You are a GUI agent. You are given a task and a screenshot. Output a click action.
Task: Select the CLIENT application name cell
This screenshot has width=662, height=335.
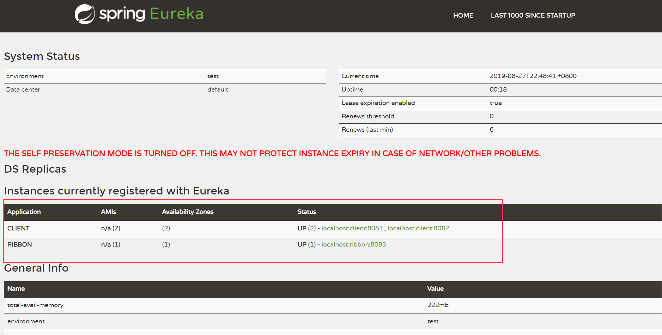pos(18,228)
